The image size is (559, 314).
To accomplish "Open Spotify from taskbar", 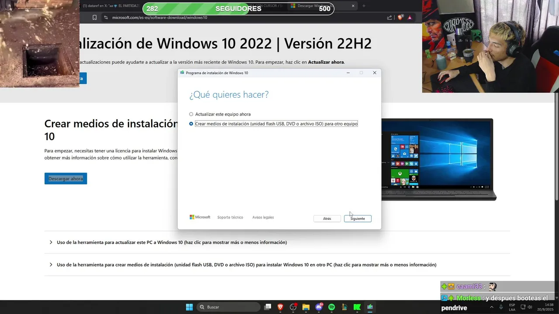I will 331,307.
